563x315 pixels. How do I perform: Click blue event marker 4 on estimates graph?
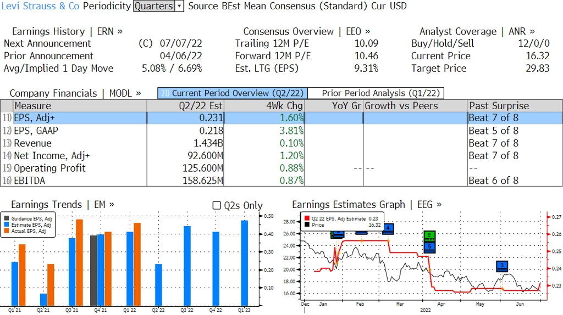388,228
